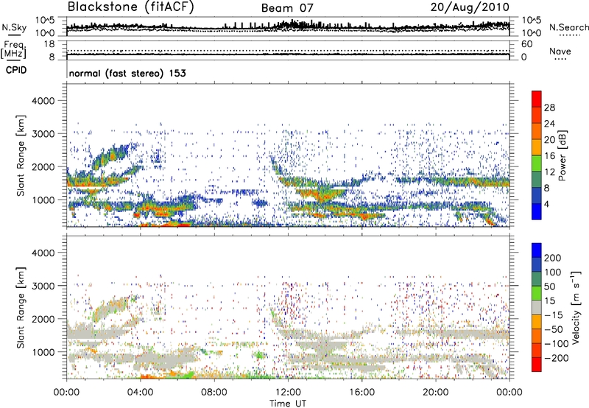The image size is (589, 408).
Task: Click the "-15" label on Velocity colorbar
Action: click(x=554, y=314)
